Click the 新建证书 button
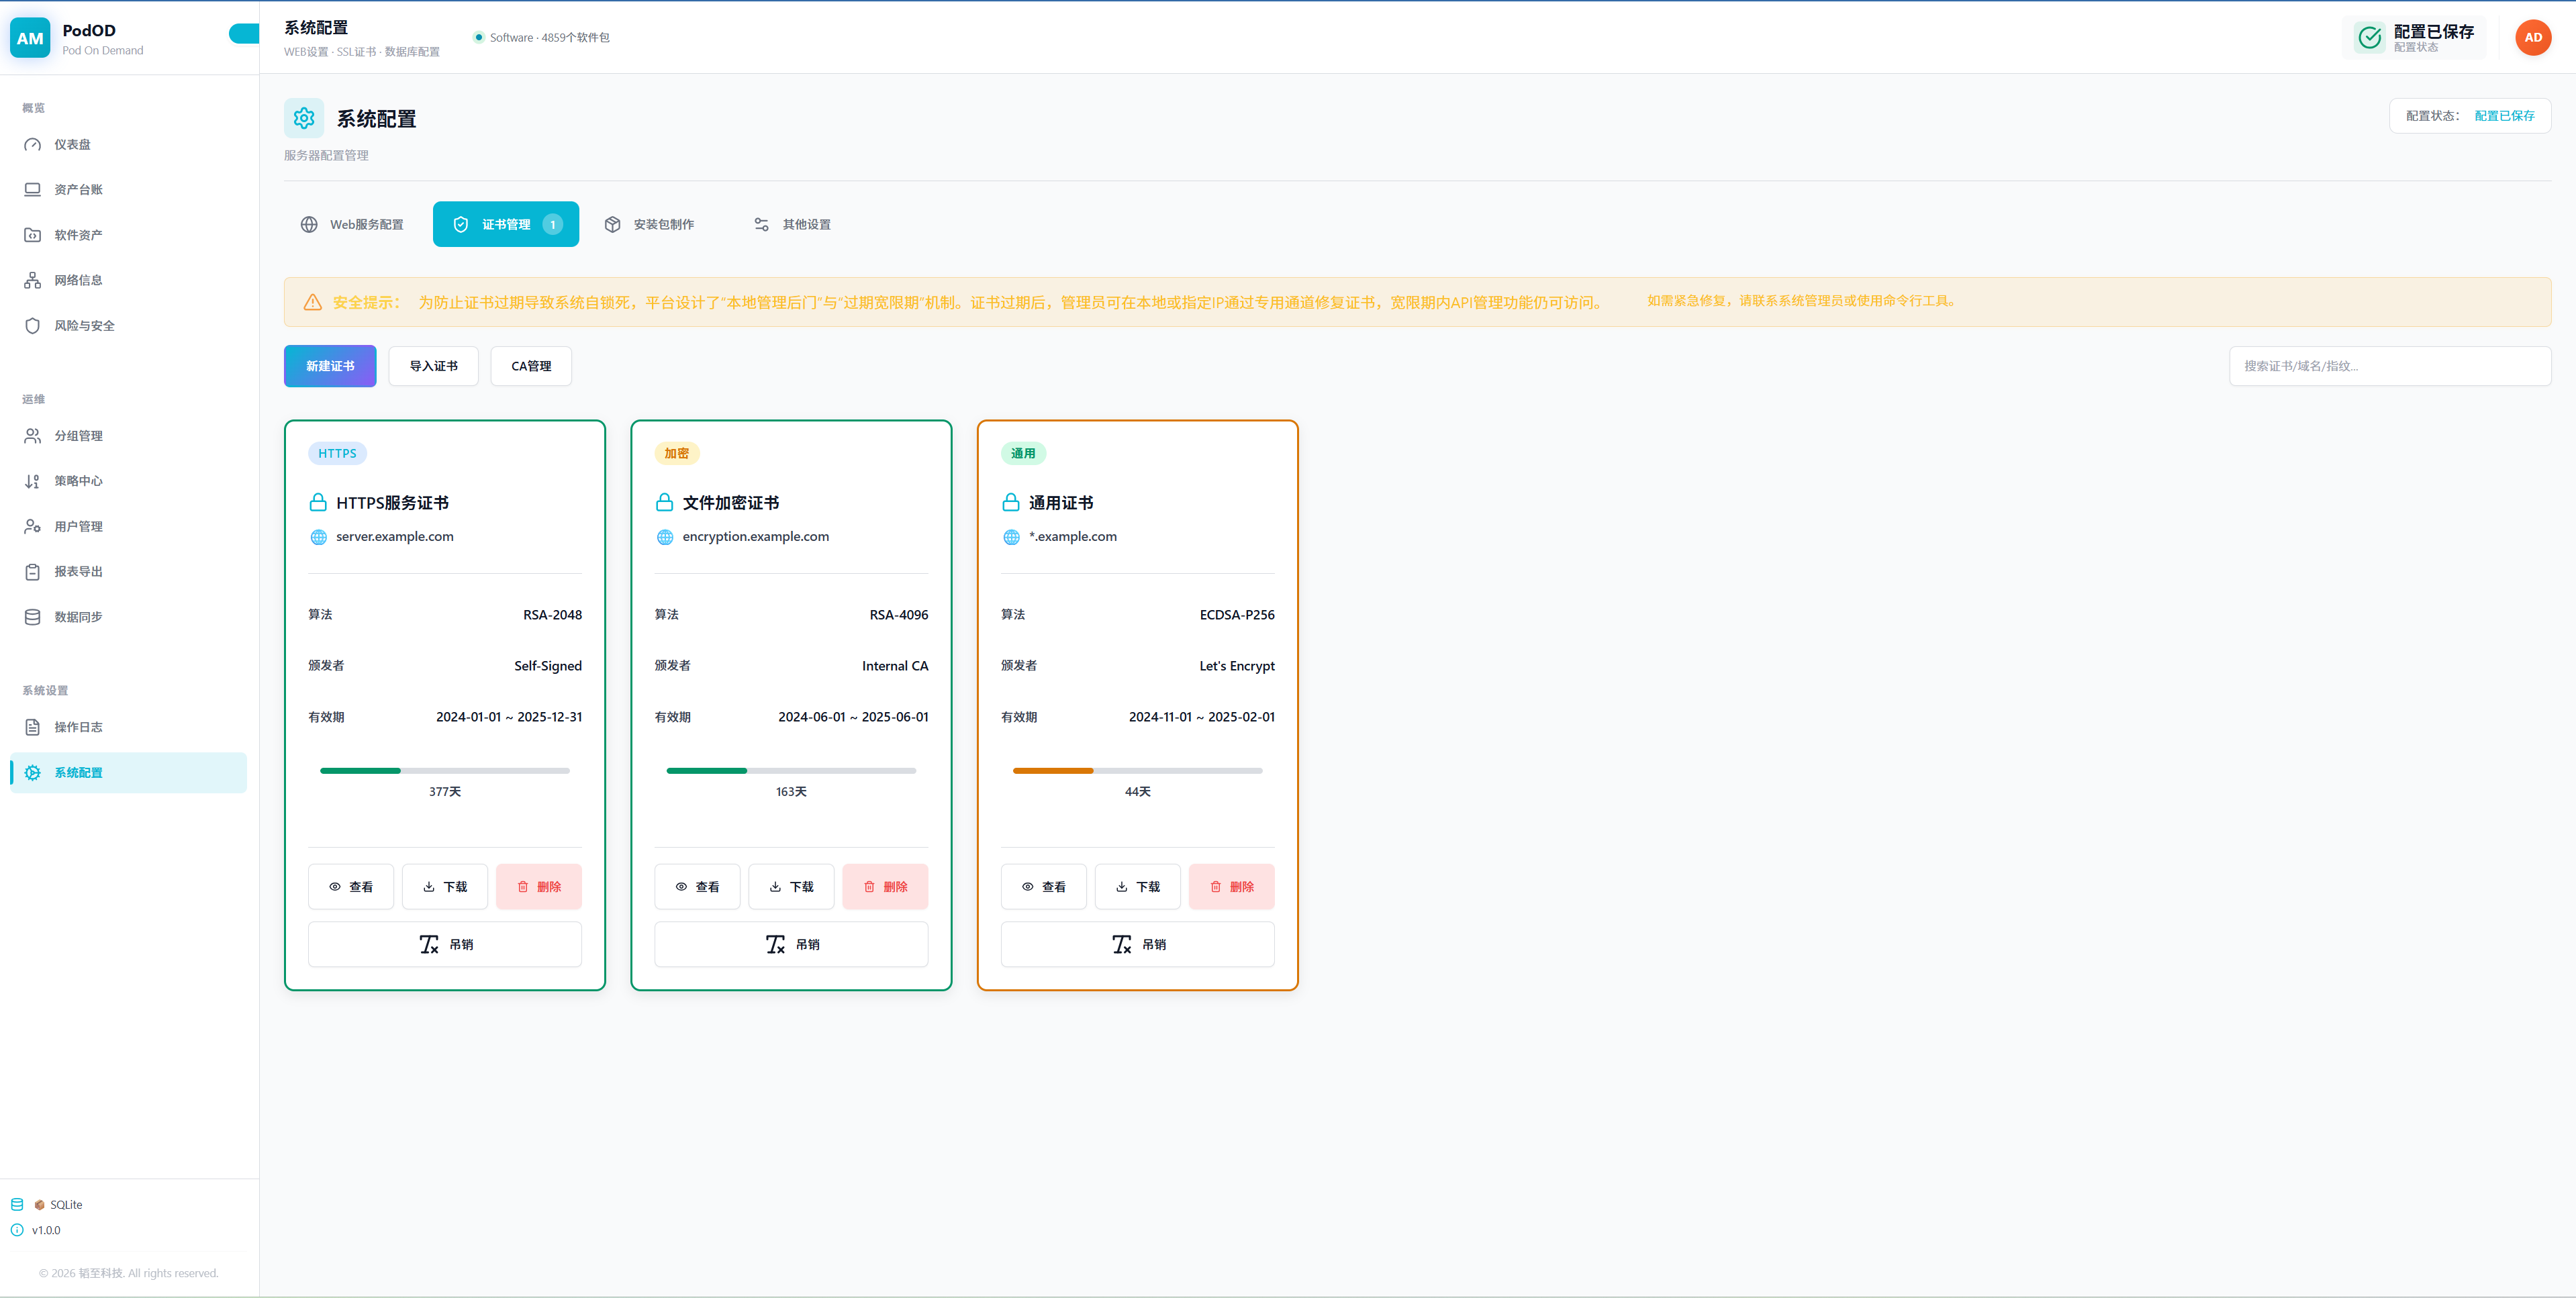The width and height of the screenshot is (2576, 1298). tap(330, 366)
